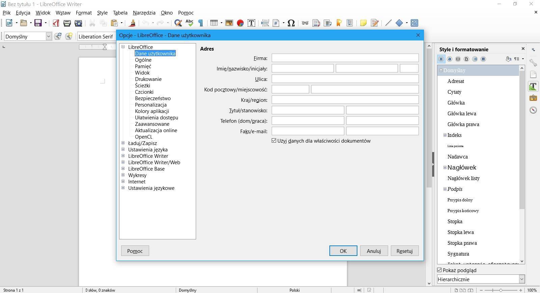Expand Internet tree node
Image resolution: width=540 pixels, height=293 pixels.
(x=123, y=181)
